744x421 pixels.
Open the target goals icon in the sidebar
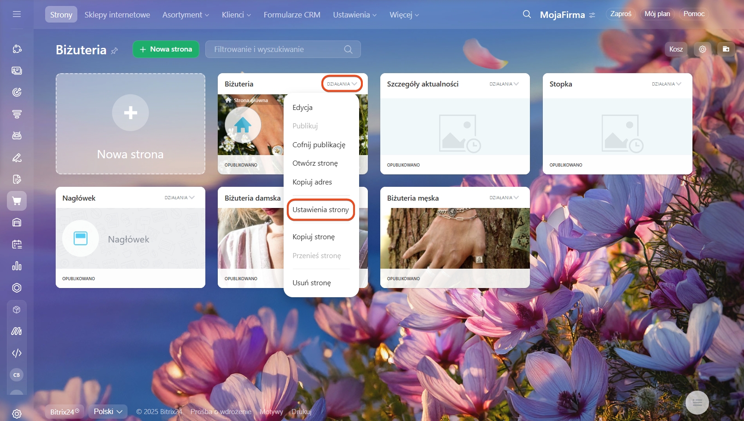pos(17,92)
